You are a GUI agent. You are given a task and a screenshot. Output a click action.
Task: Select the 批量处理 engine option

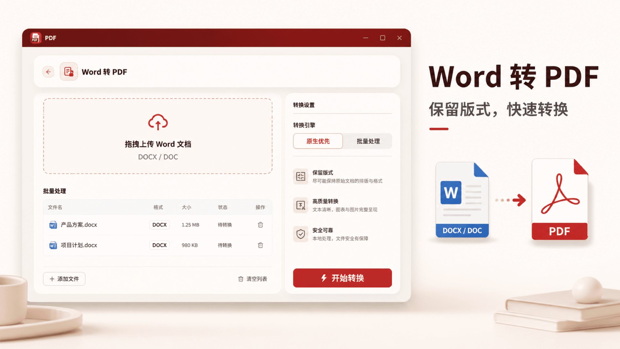[x=368, y=141]
